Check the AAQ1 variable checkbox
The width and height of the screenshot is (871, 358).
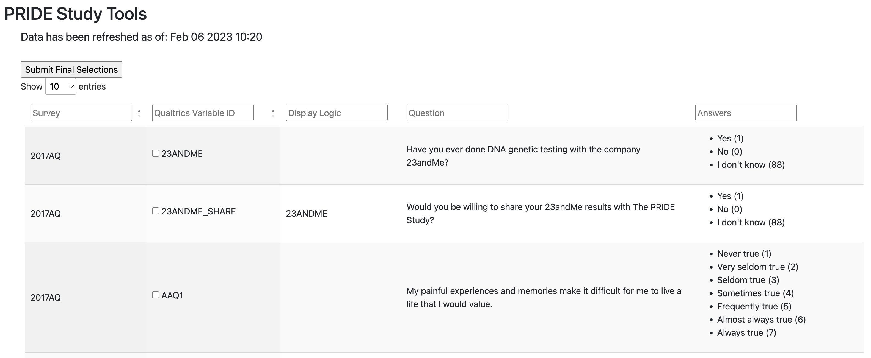[156, 295]
